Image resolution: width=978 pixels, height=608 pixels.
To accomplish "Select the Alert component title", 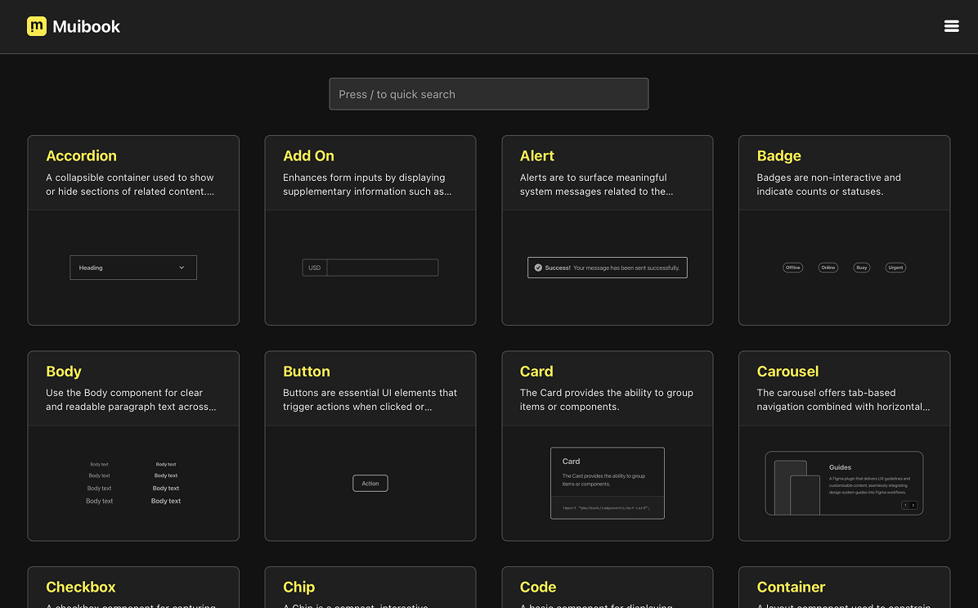I will point(536,155).
